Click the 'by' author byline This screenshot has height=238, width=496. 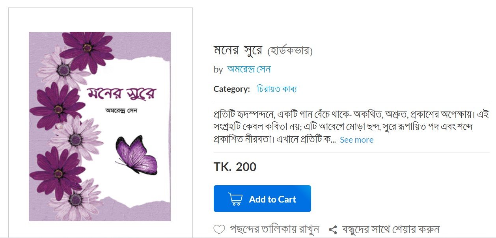tap(217, 69)
